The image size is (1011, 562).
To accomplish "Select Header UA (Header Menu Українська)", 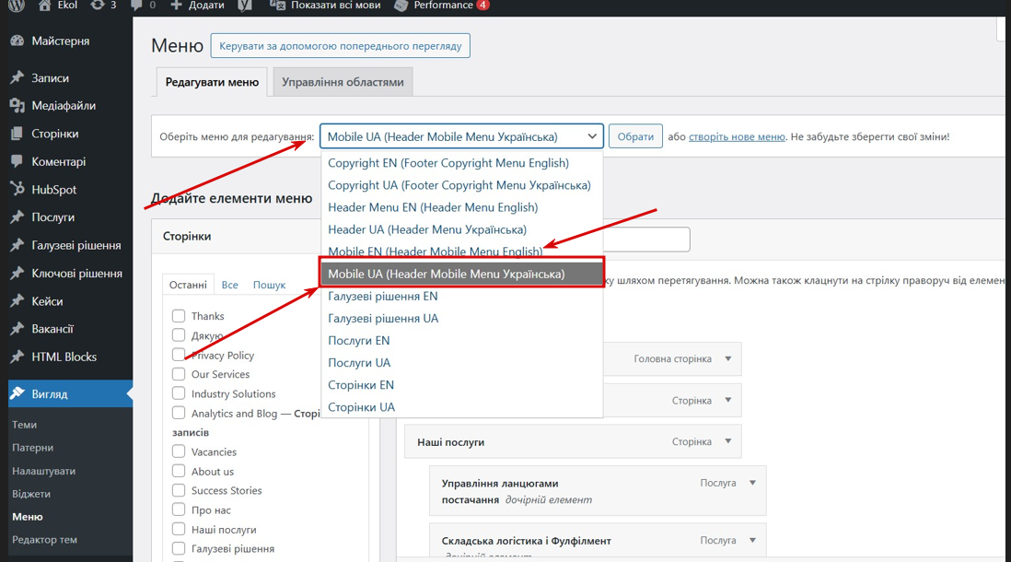I will [461, 229].
